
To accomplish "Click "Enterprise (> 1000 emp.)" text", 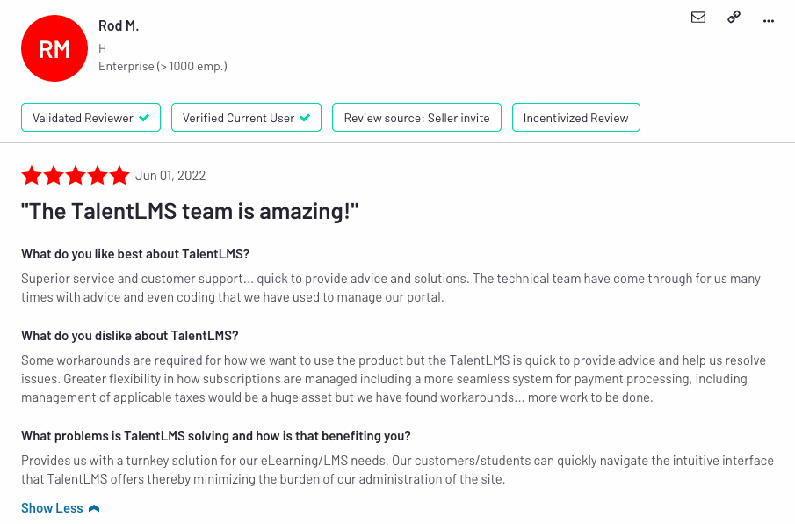I will pos(163,67).
